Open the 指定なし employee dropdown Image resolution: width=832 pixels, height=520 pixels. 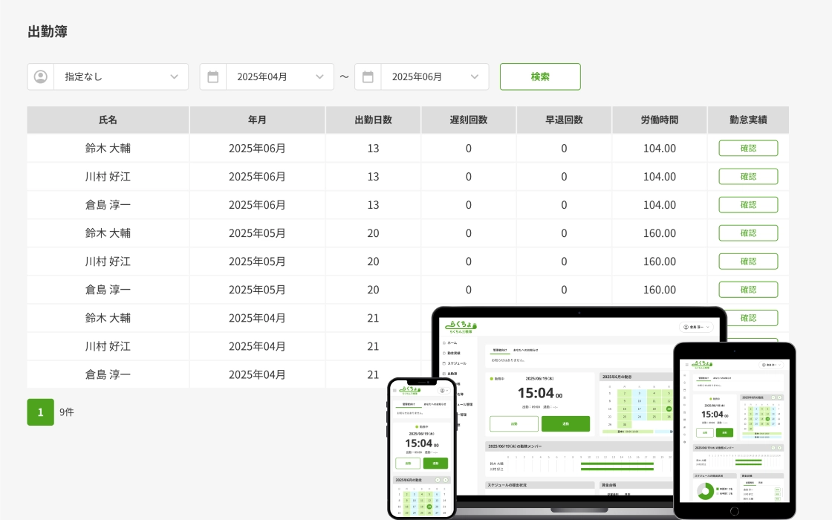tap(120, 77)
